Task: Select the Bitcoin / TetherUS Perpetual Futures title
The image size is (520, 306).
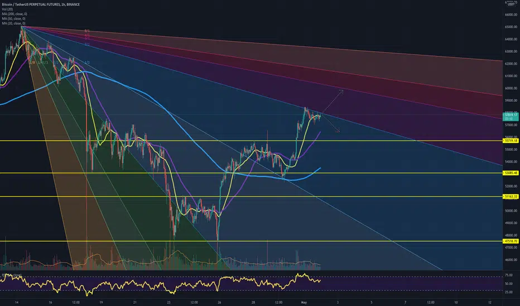Action: 41,4
